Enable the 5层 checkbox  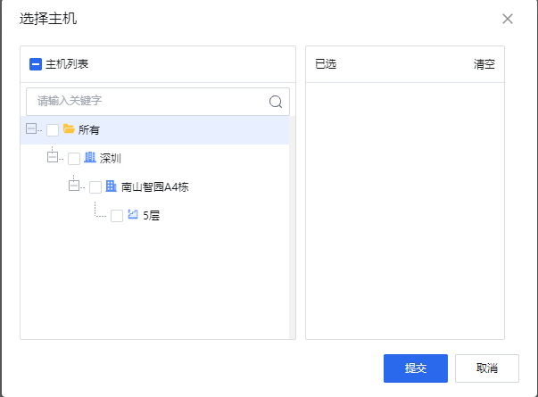point(117,216)
